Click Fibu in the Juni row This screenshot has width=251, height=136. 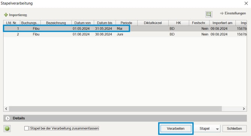pos(36,34)
